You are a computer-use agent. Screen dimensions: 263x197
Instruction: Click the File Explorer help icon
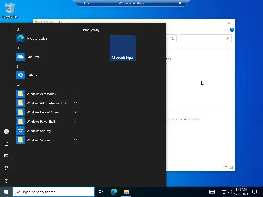[x=232, y=30]
